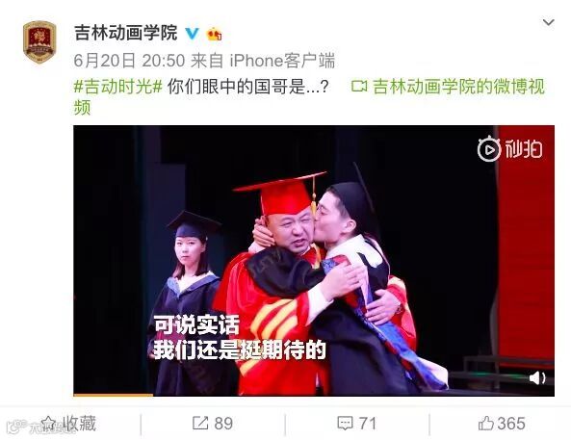Open the 吉林动画学院 profile avatar

point(39,42)
